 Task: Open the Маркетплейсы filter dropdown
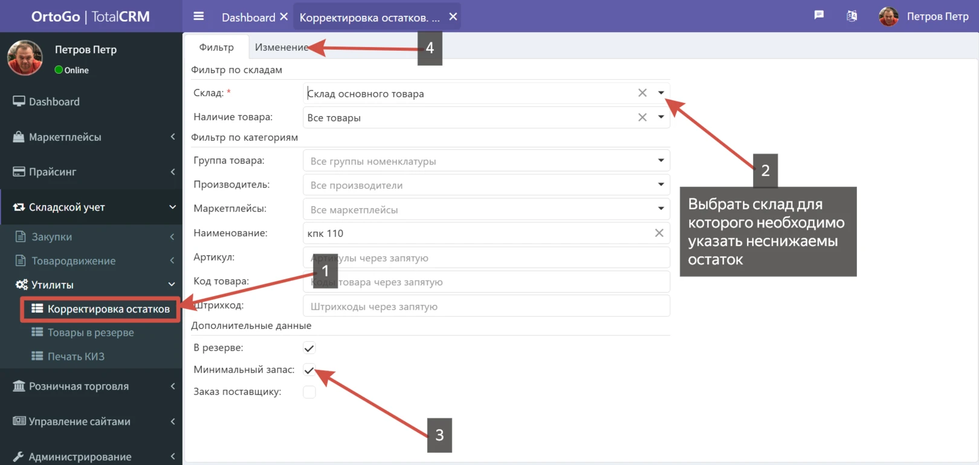pyautogui.click(x=486, y=210)
